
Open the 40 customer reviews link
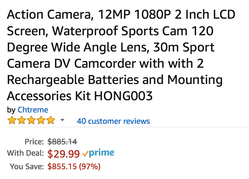tap(113, 121)
